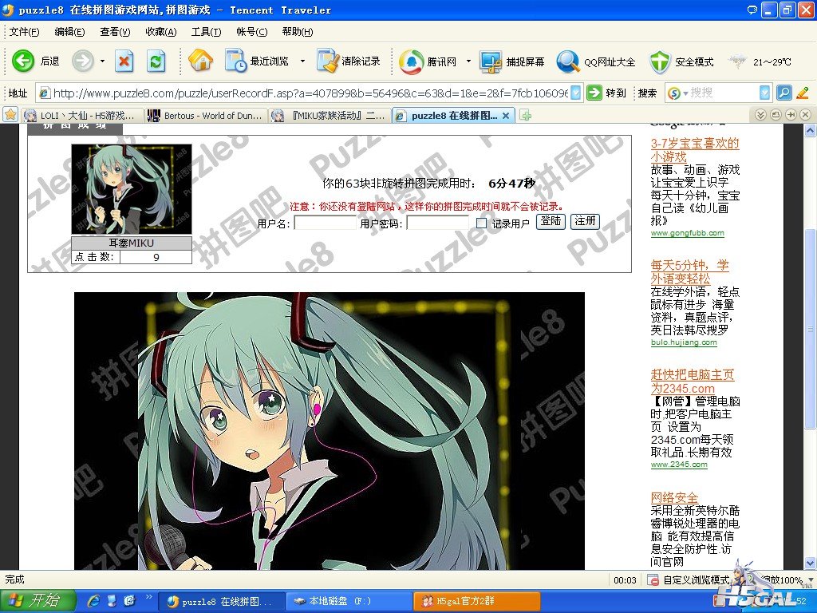Switch to Bertous - World of Dun tab
Viewport: 817px width, 613px height.
(x=205, y=115)
